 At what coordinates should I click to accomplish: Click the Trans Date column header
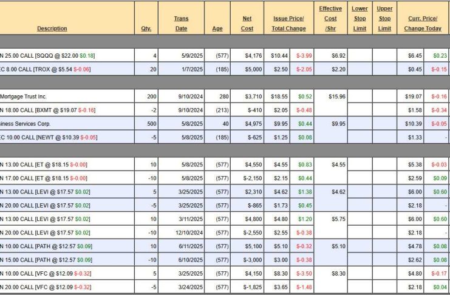click(181, 23)
